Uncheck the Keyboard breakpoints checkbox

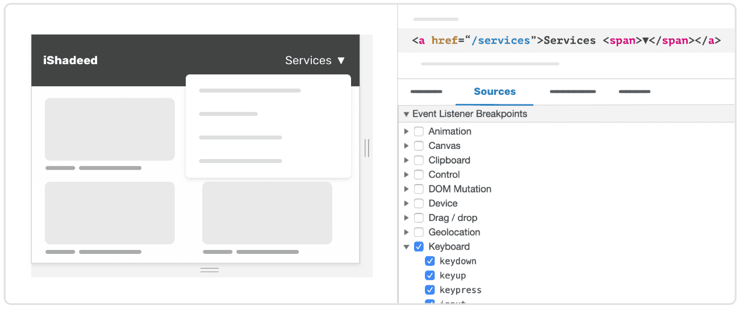click(x=419, y=247)
